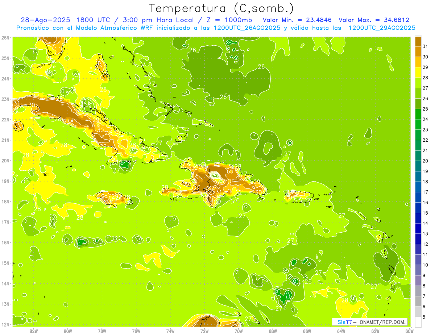Click the "22N" latitude axis label
Screen dimensions: 435x336
point(5,120)
